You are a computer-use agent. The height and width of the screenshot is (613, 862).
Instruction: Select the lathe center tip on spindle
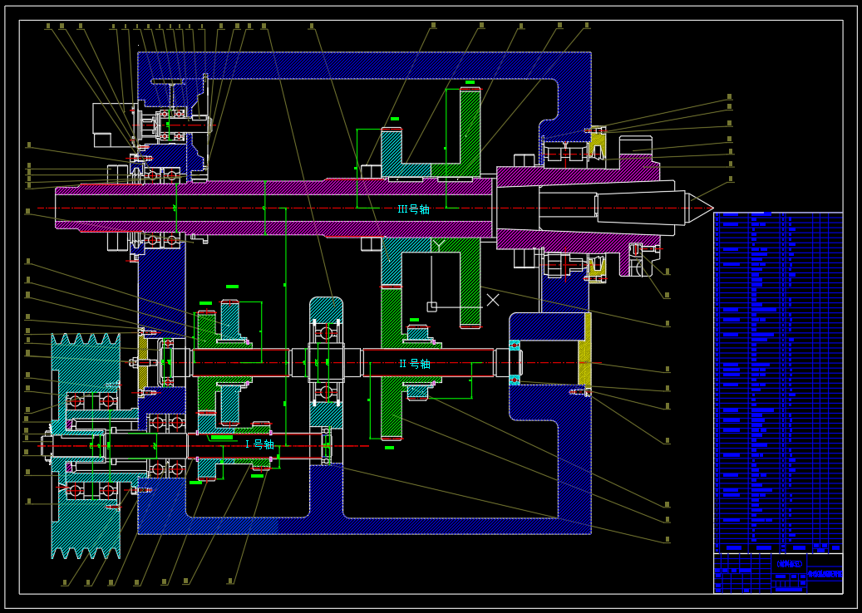[x=699, y=208]
